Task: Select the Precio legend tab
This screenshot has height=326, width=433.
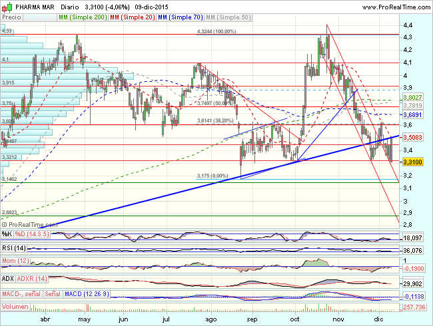Action: [11, 17]
